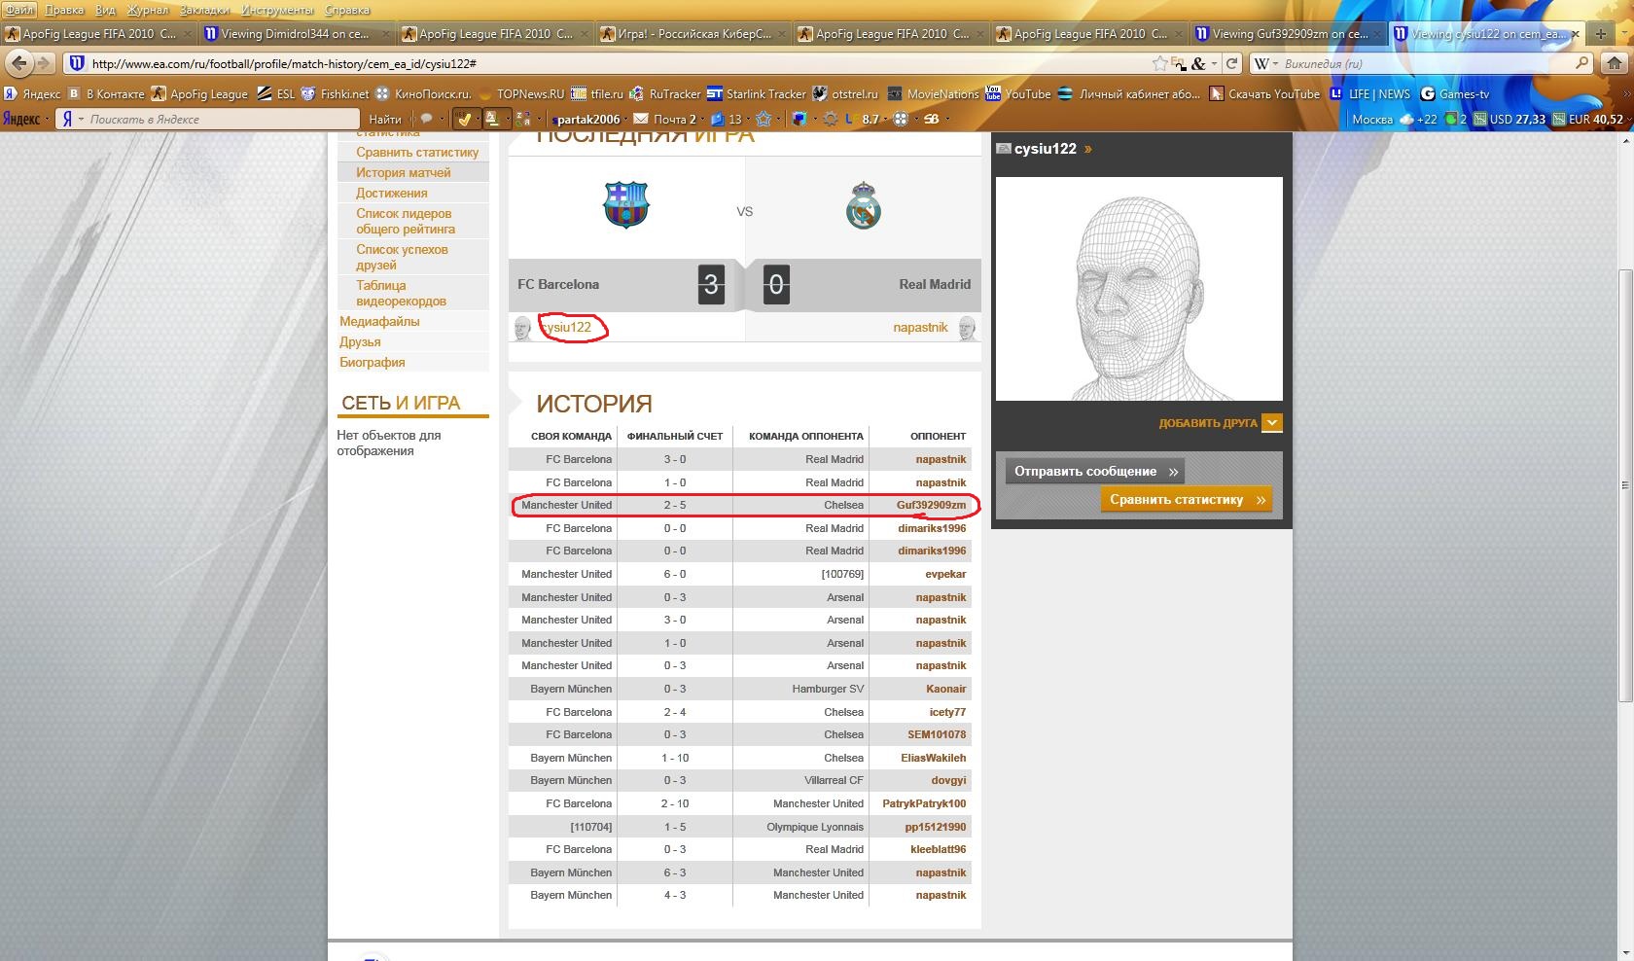Open Достижения sidebar link

pos(391,193)
